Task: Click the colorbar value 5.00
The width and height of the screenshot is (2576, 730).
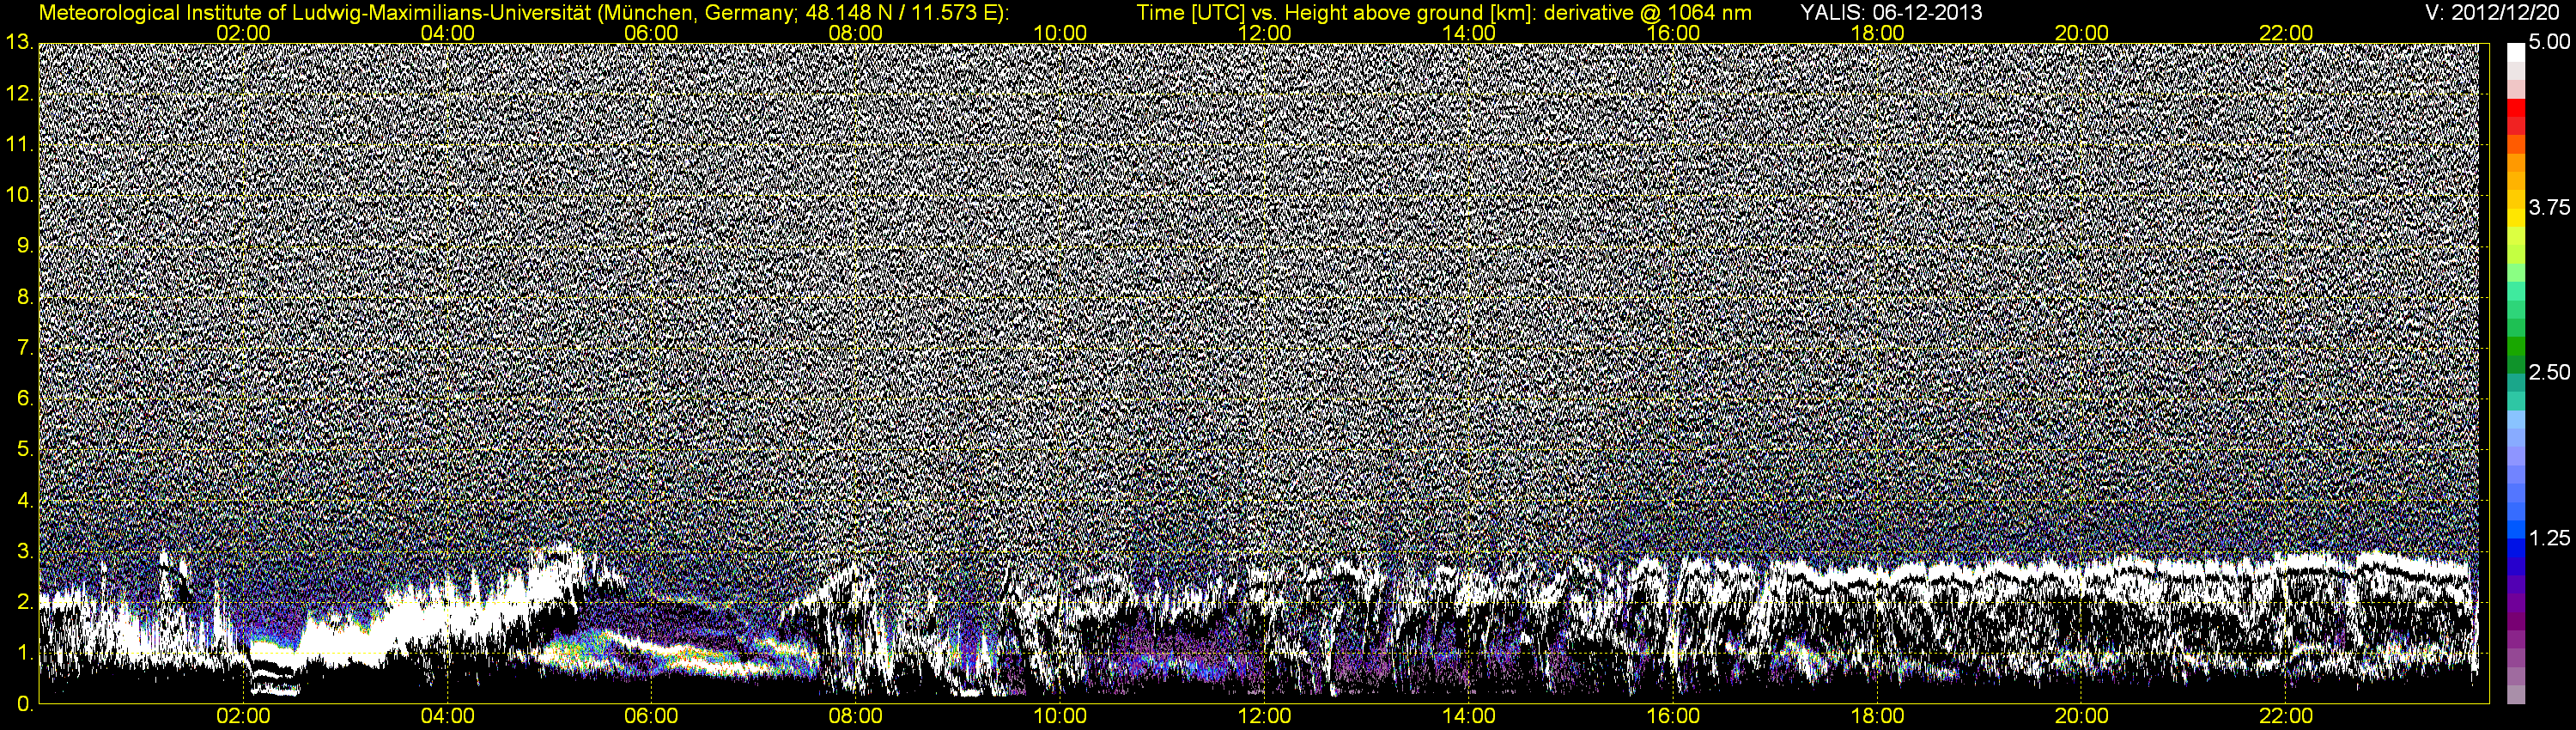Action: (2548, 43)
